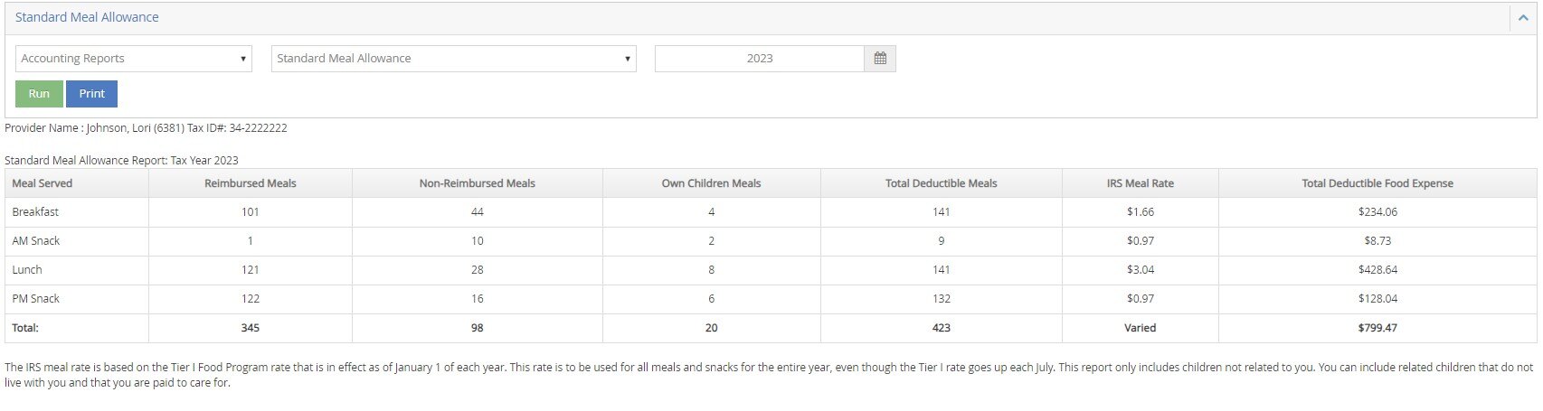
Task: Click the PM Snack row label
Action: [x=36, y=299]
